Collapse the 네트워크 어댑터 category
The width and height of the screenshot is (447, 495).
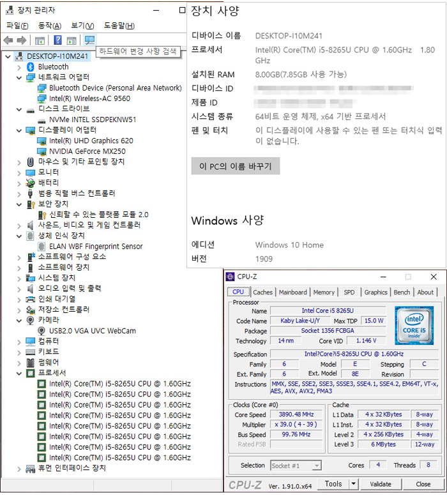click(x=19, y=78)
